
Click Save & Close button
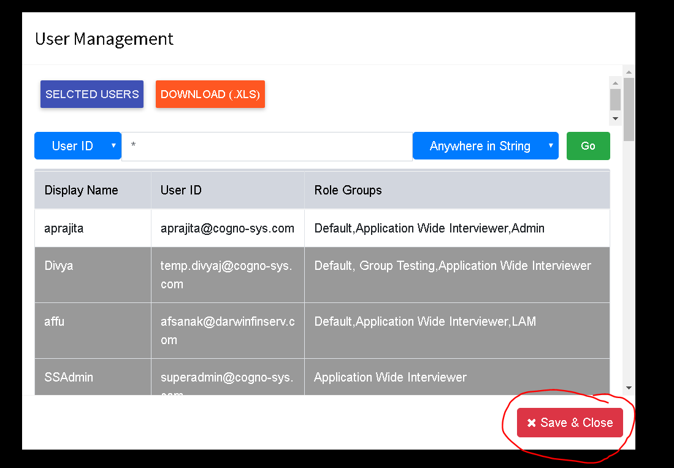pos(570,423)
